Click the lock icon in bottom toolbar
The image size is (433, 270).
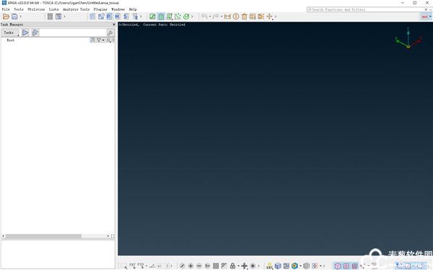(x=233, y=266)
